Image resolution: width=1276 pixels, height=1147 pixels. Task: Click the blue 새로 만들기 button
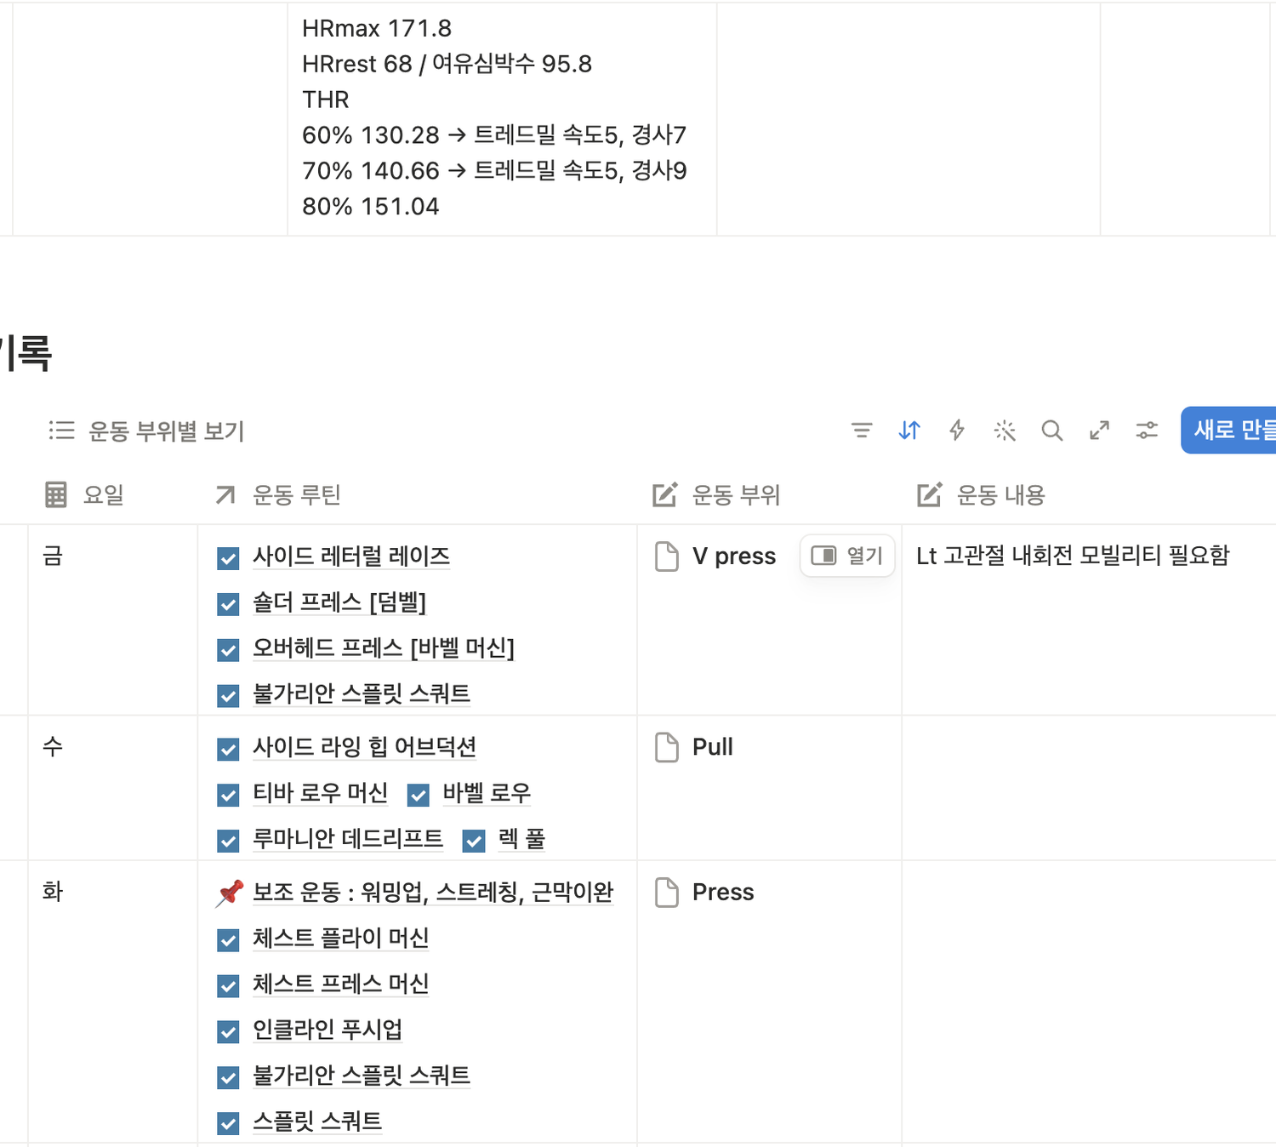point(1229,430)
